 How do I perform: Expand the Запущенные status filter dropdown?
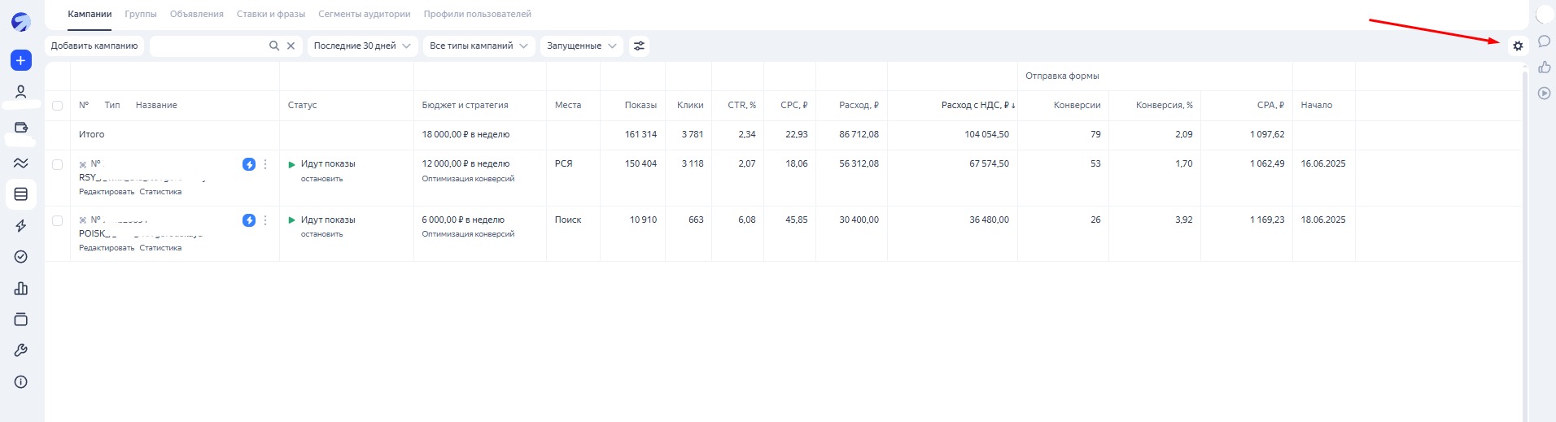pos(581,46)
